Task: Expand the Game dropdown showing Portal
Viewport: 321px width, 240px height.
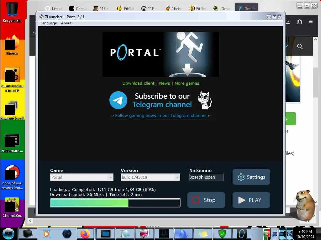Action: tap(82, 177)
